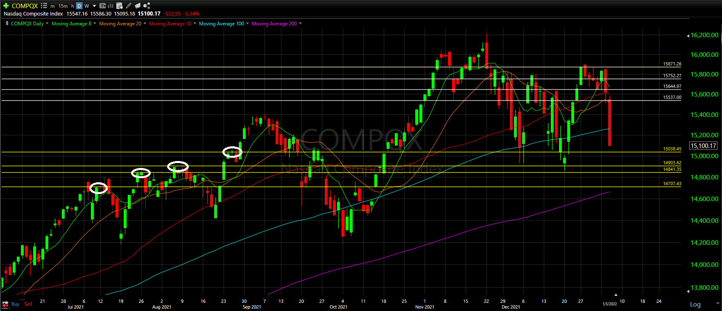Click the Nasdaq Composite Index title text
Viewport: 722px width, 311px height.
pos(33,14)
